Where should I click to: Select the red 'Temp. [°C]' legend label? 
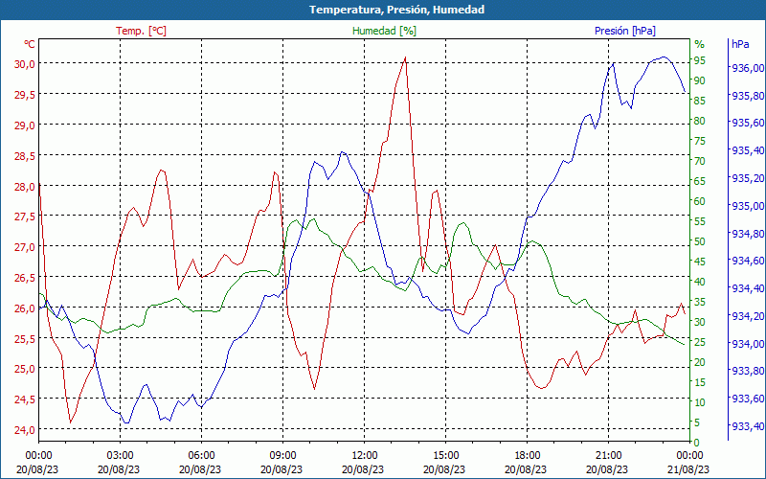141,31
